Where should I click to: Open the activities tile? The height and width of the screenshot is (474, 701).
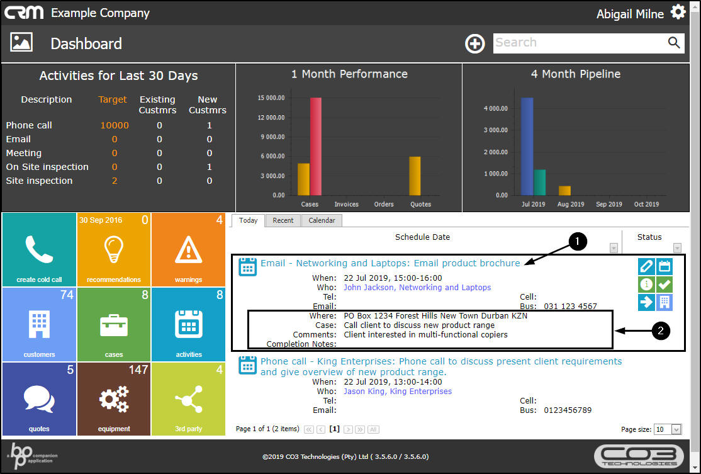(x=188, y=324)
